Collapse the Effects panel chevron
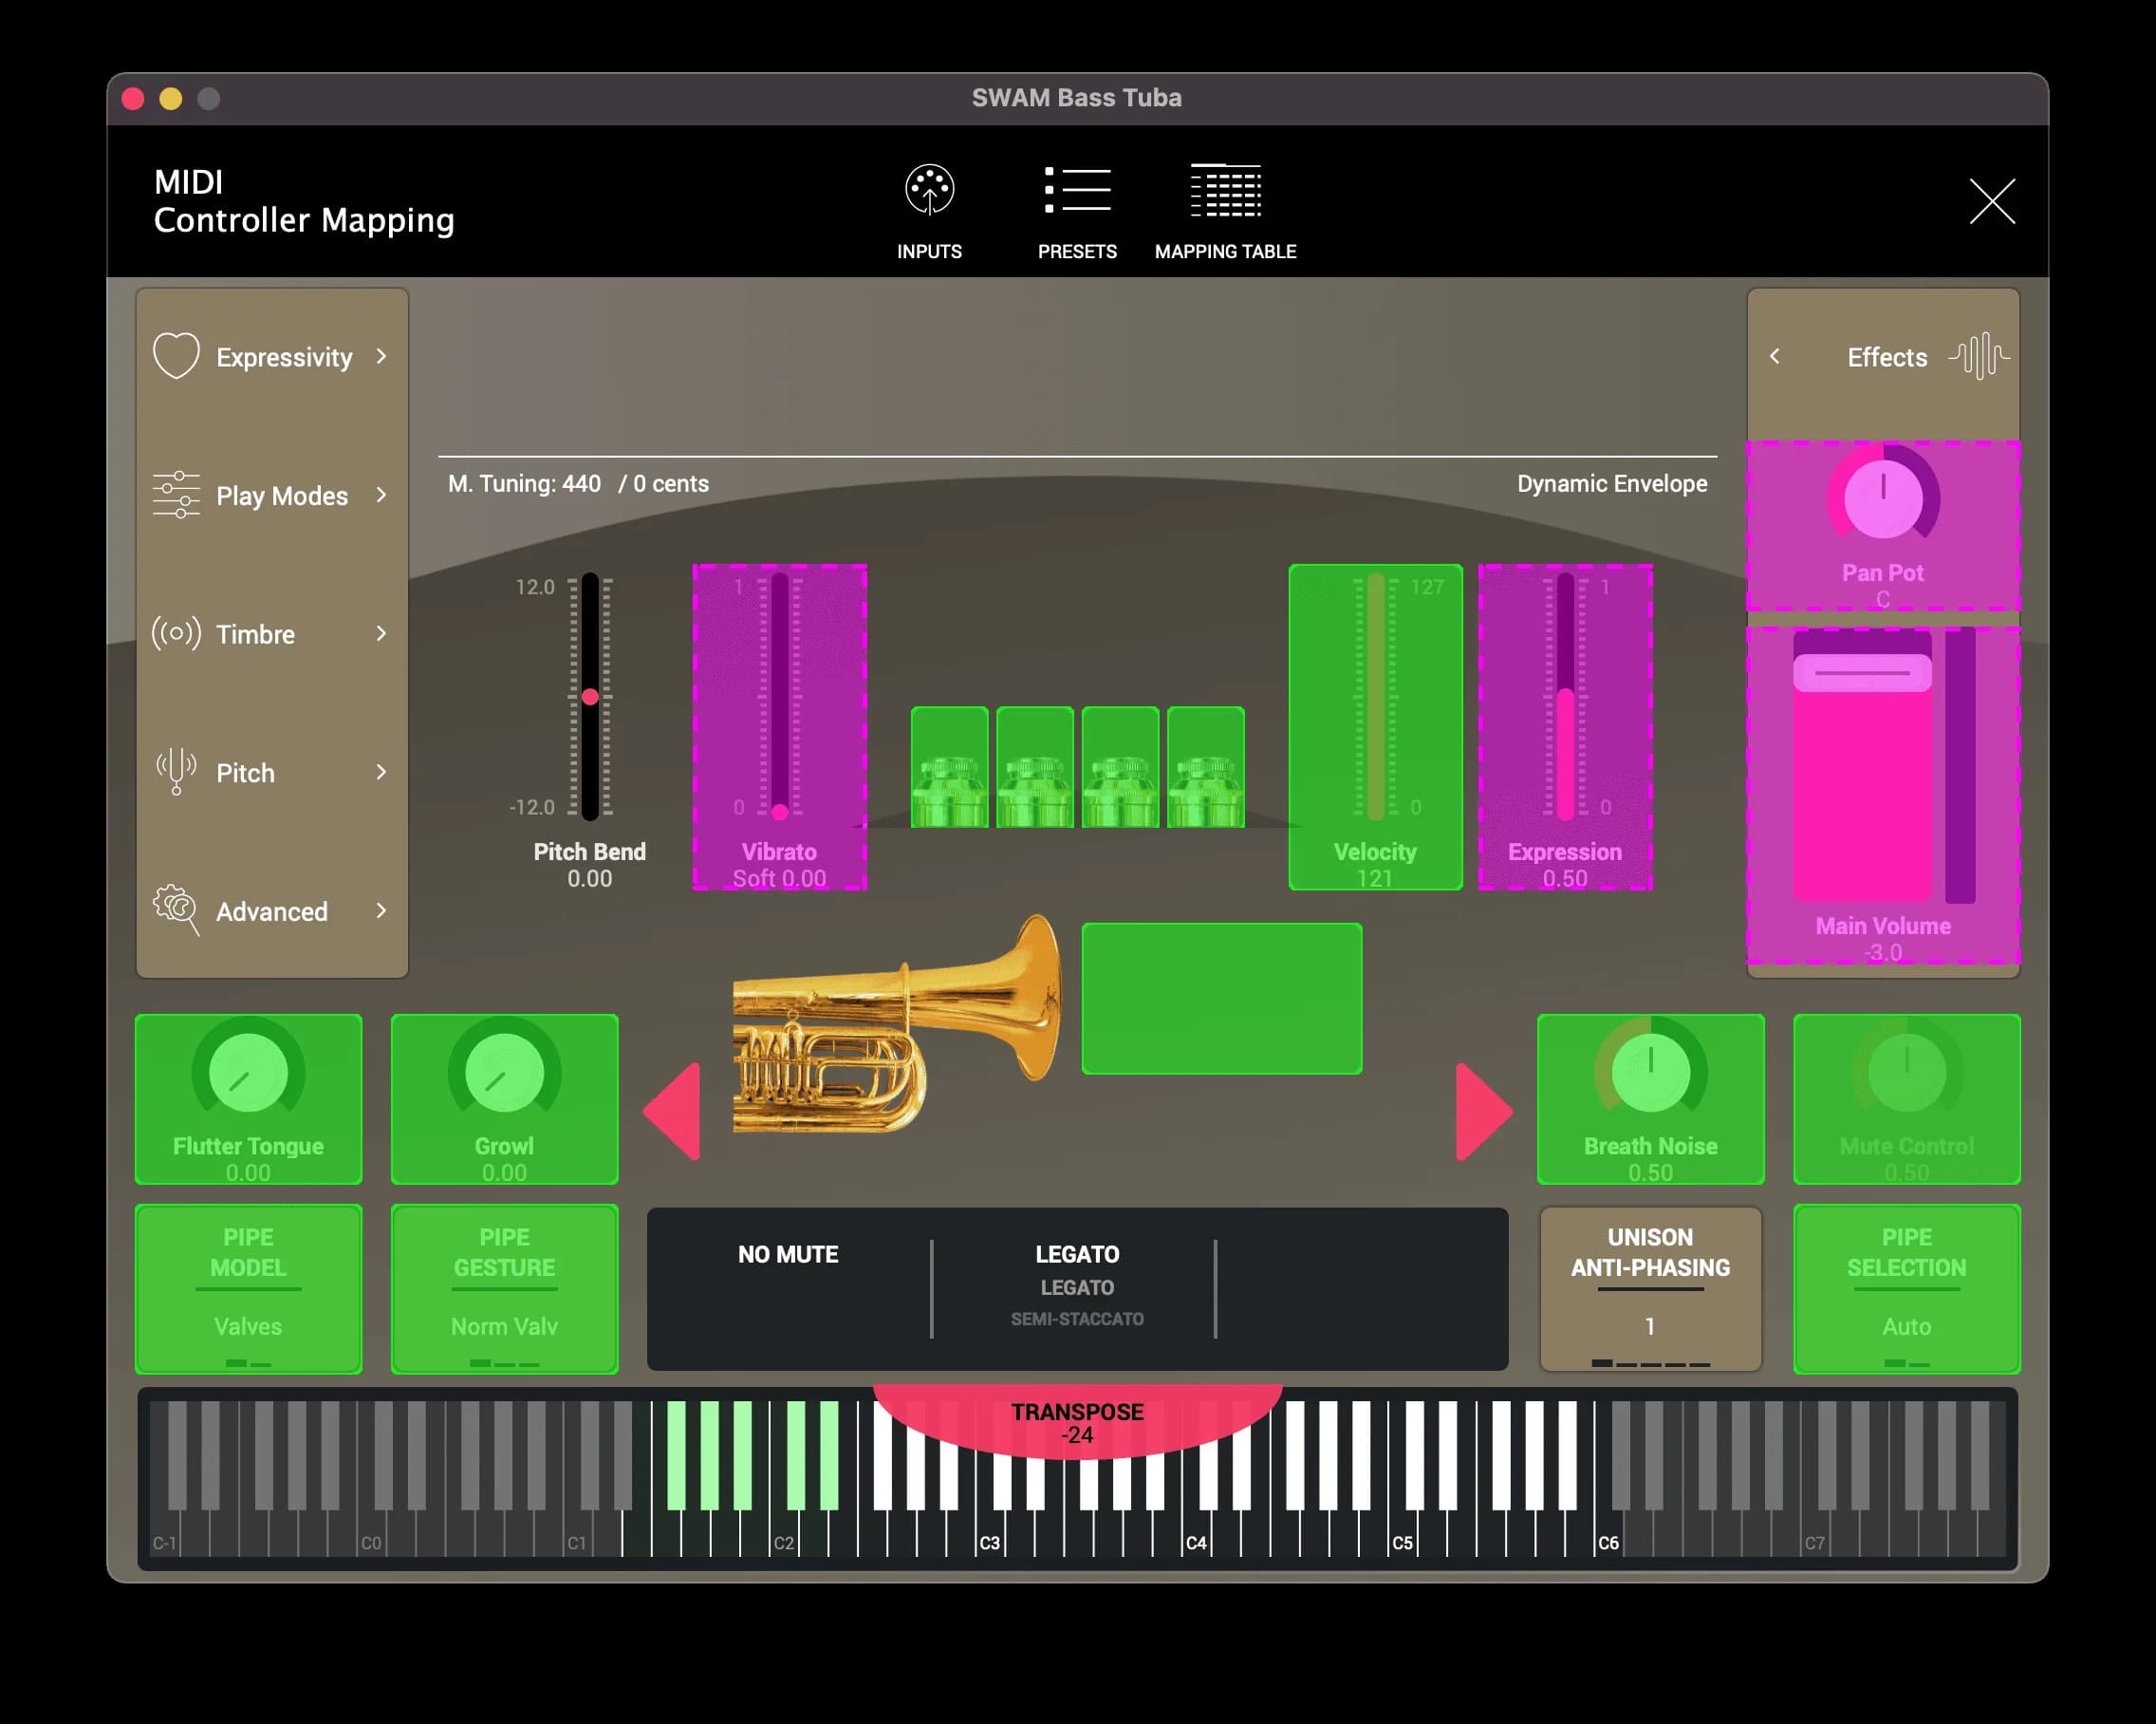Viewport: 2156px width, 1724px height. [1775, 356]
